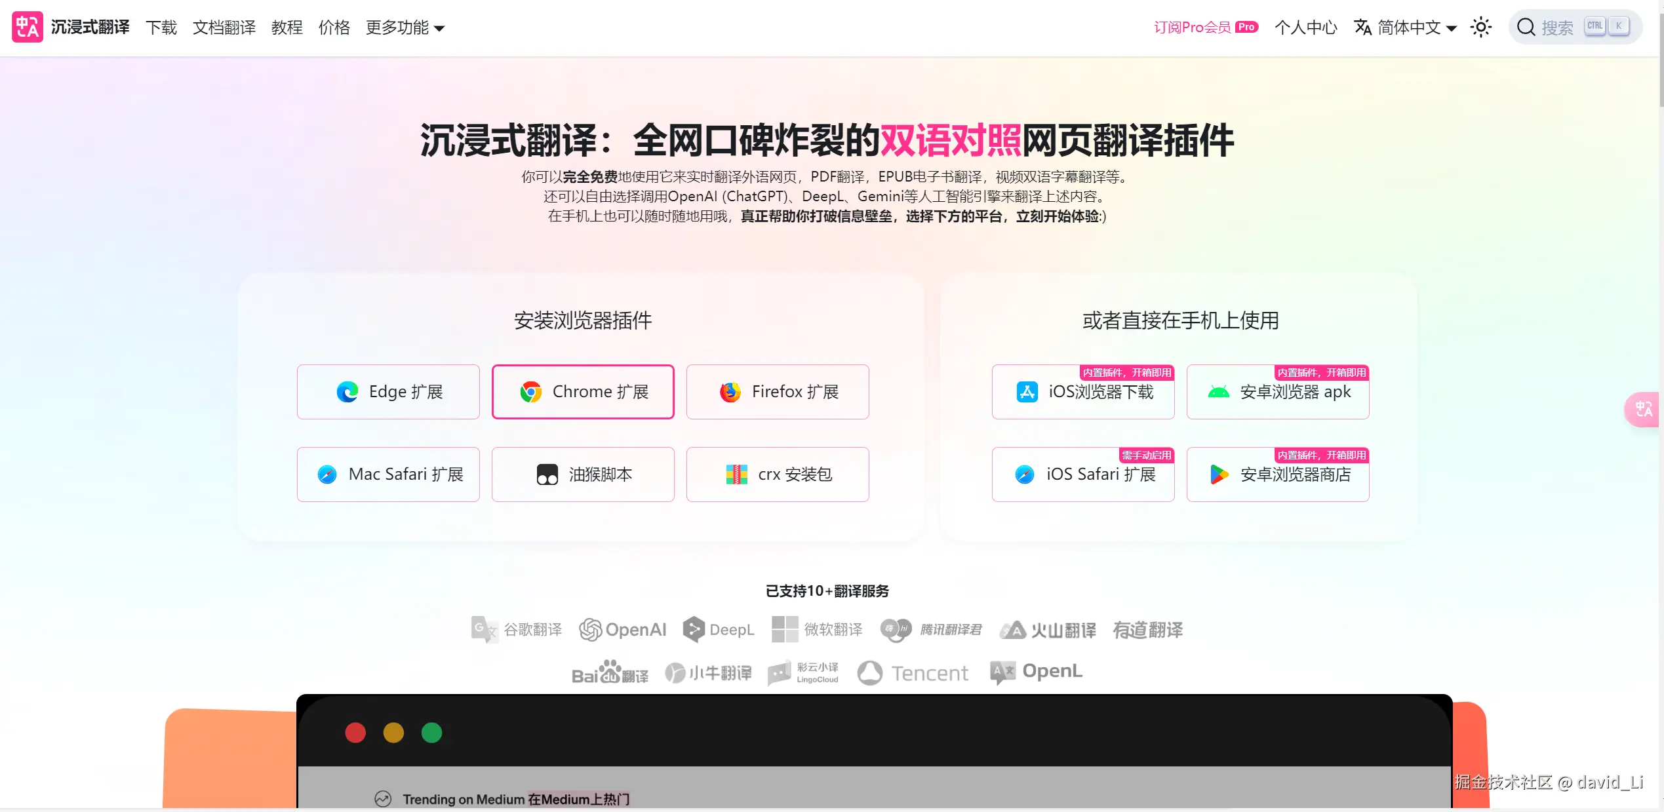Click the Immersive Translate pink logo icon
Screen dimensions: 1664x812
click(x=28, y=27)
